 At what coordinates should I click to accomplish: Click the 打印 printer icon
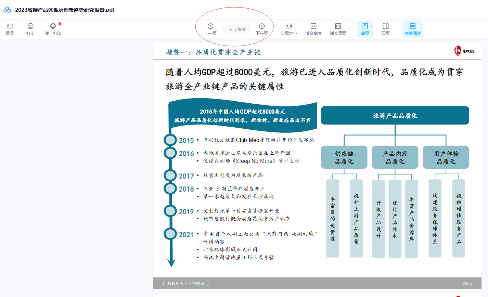(x=30, y=28)
